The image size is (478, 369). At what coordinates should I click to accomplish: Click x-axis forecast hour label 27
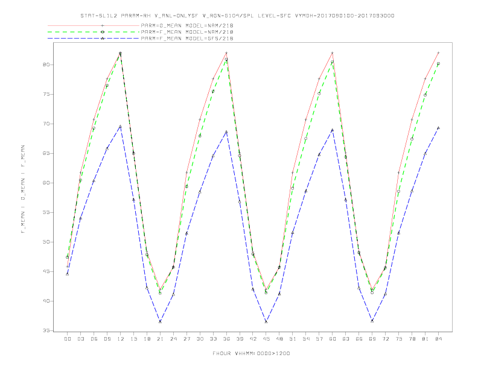pos(186,339)
